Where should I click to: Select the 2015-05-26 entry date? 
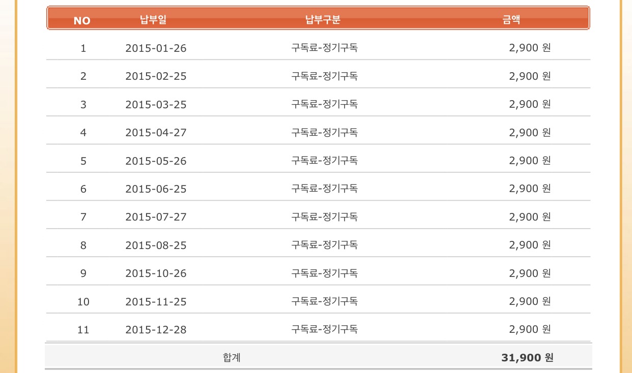[156, 161]
